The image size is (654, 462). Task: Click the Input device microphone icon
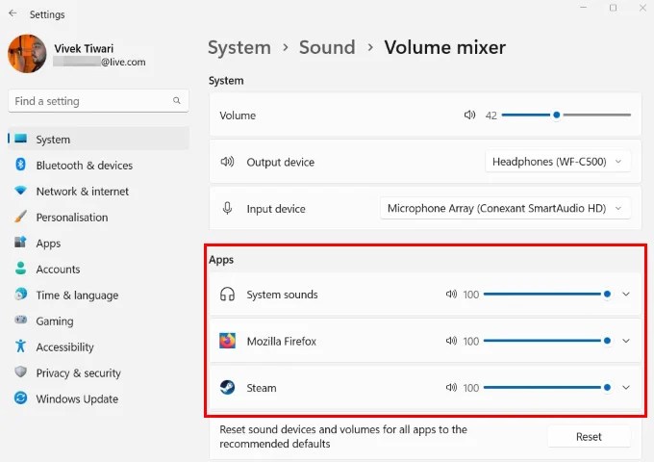tap(227, 208)
